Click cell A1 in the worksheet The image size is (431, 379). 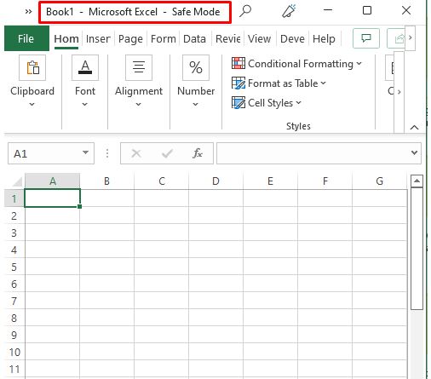53,198
